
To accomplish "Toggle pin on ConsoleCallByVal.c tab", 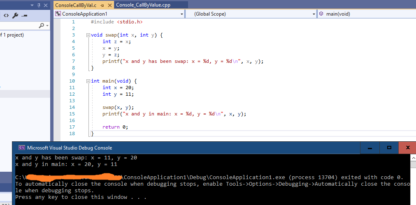I will (x=102, y=5).
